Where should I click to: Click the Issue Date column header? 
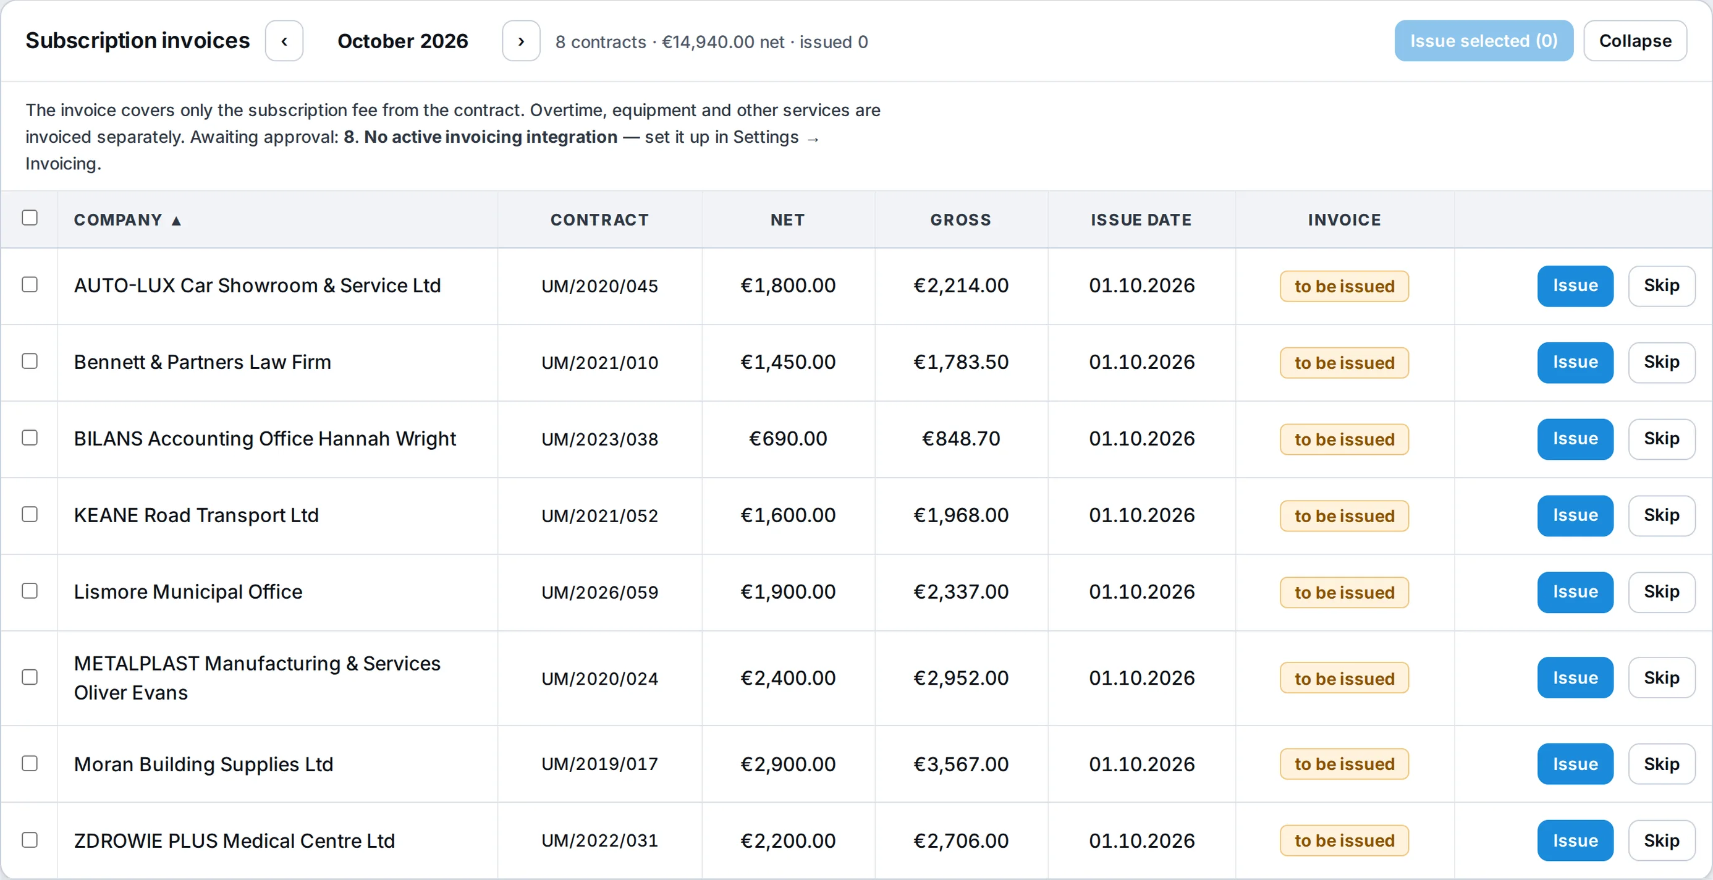click(1141, 220)
